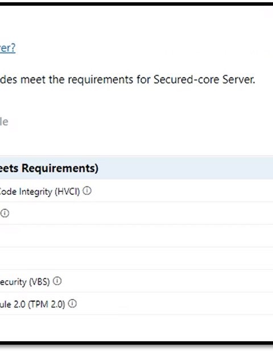Image resolution: width=273 pixels, height=352 pixels.
Task: Click the word "Requirements)" in the bold header
Action: tap(60, 169)
